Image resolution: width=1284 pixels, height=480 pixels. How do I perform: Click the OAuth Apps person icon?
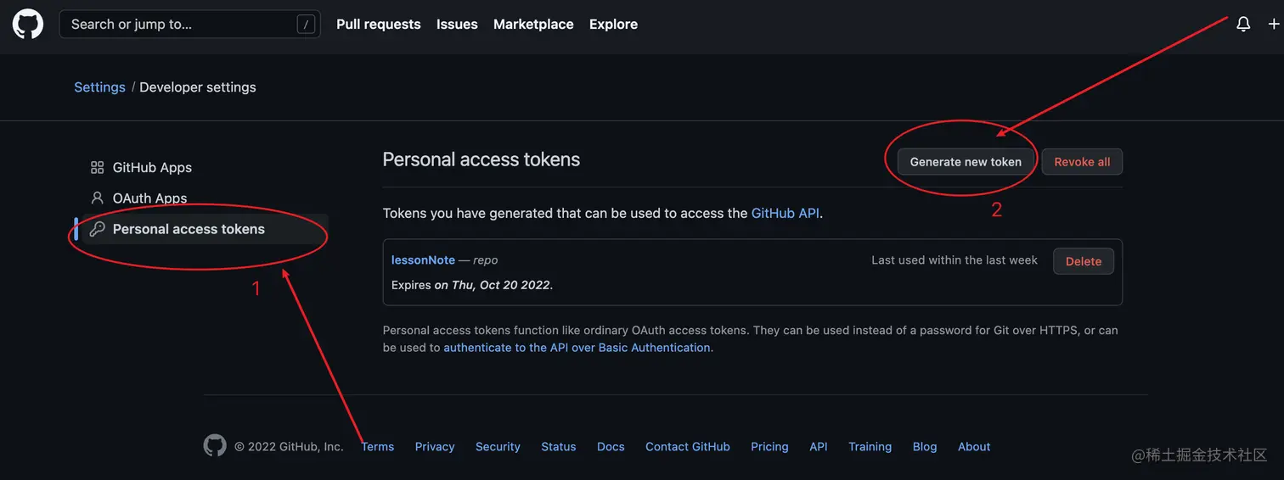pos(97,198)
